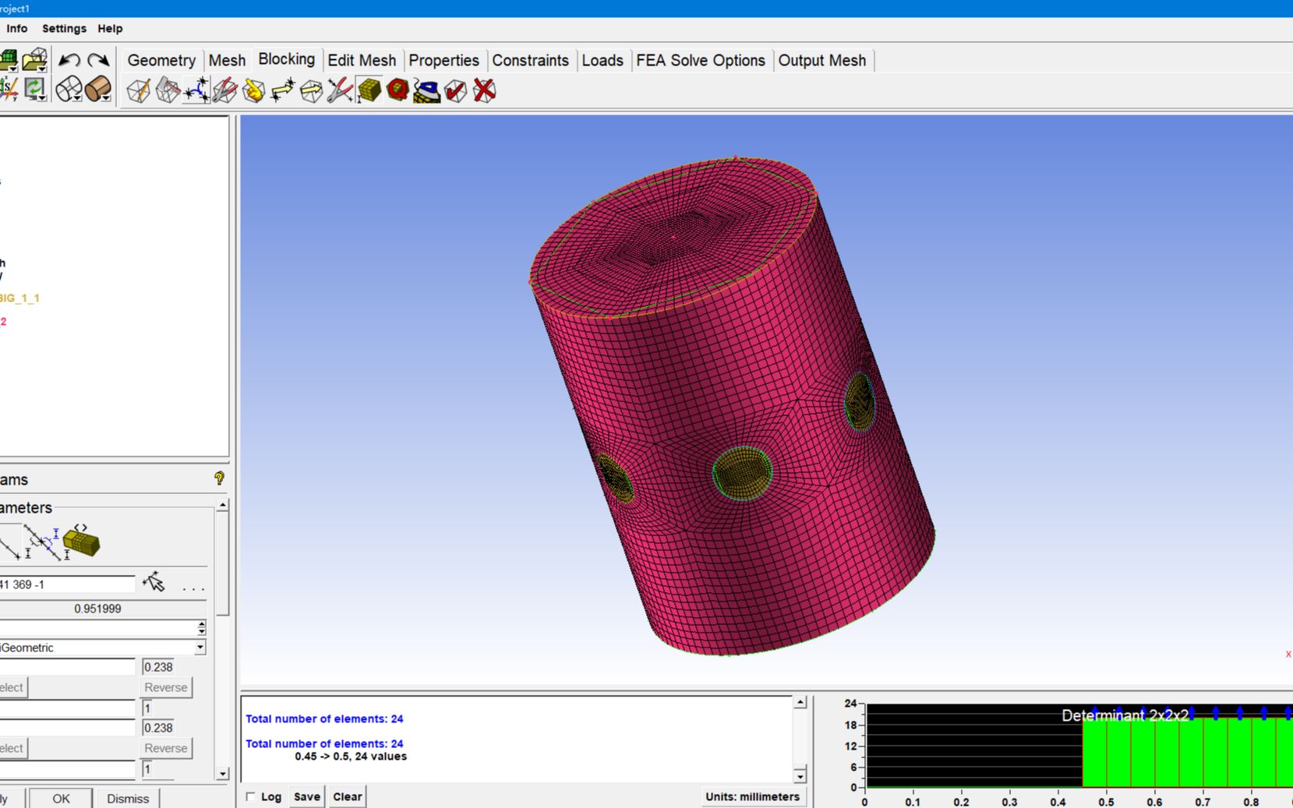Screen dimensions: 1293x808
Task: Select the Transform Blocks tool
Action: [x=312, y=90]
